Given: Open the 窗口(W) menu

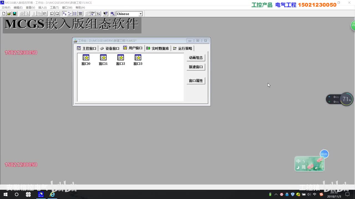Looking at the screenshot, I should (67, 8).
